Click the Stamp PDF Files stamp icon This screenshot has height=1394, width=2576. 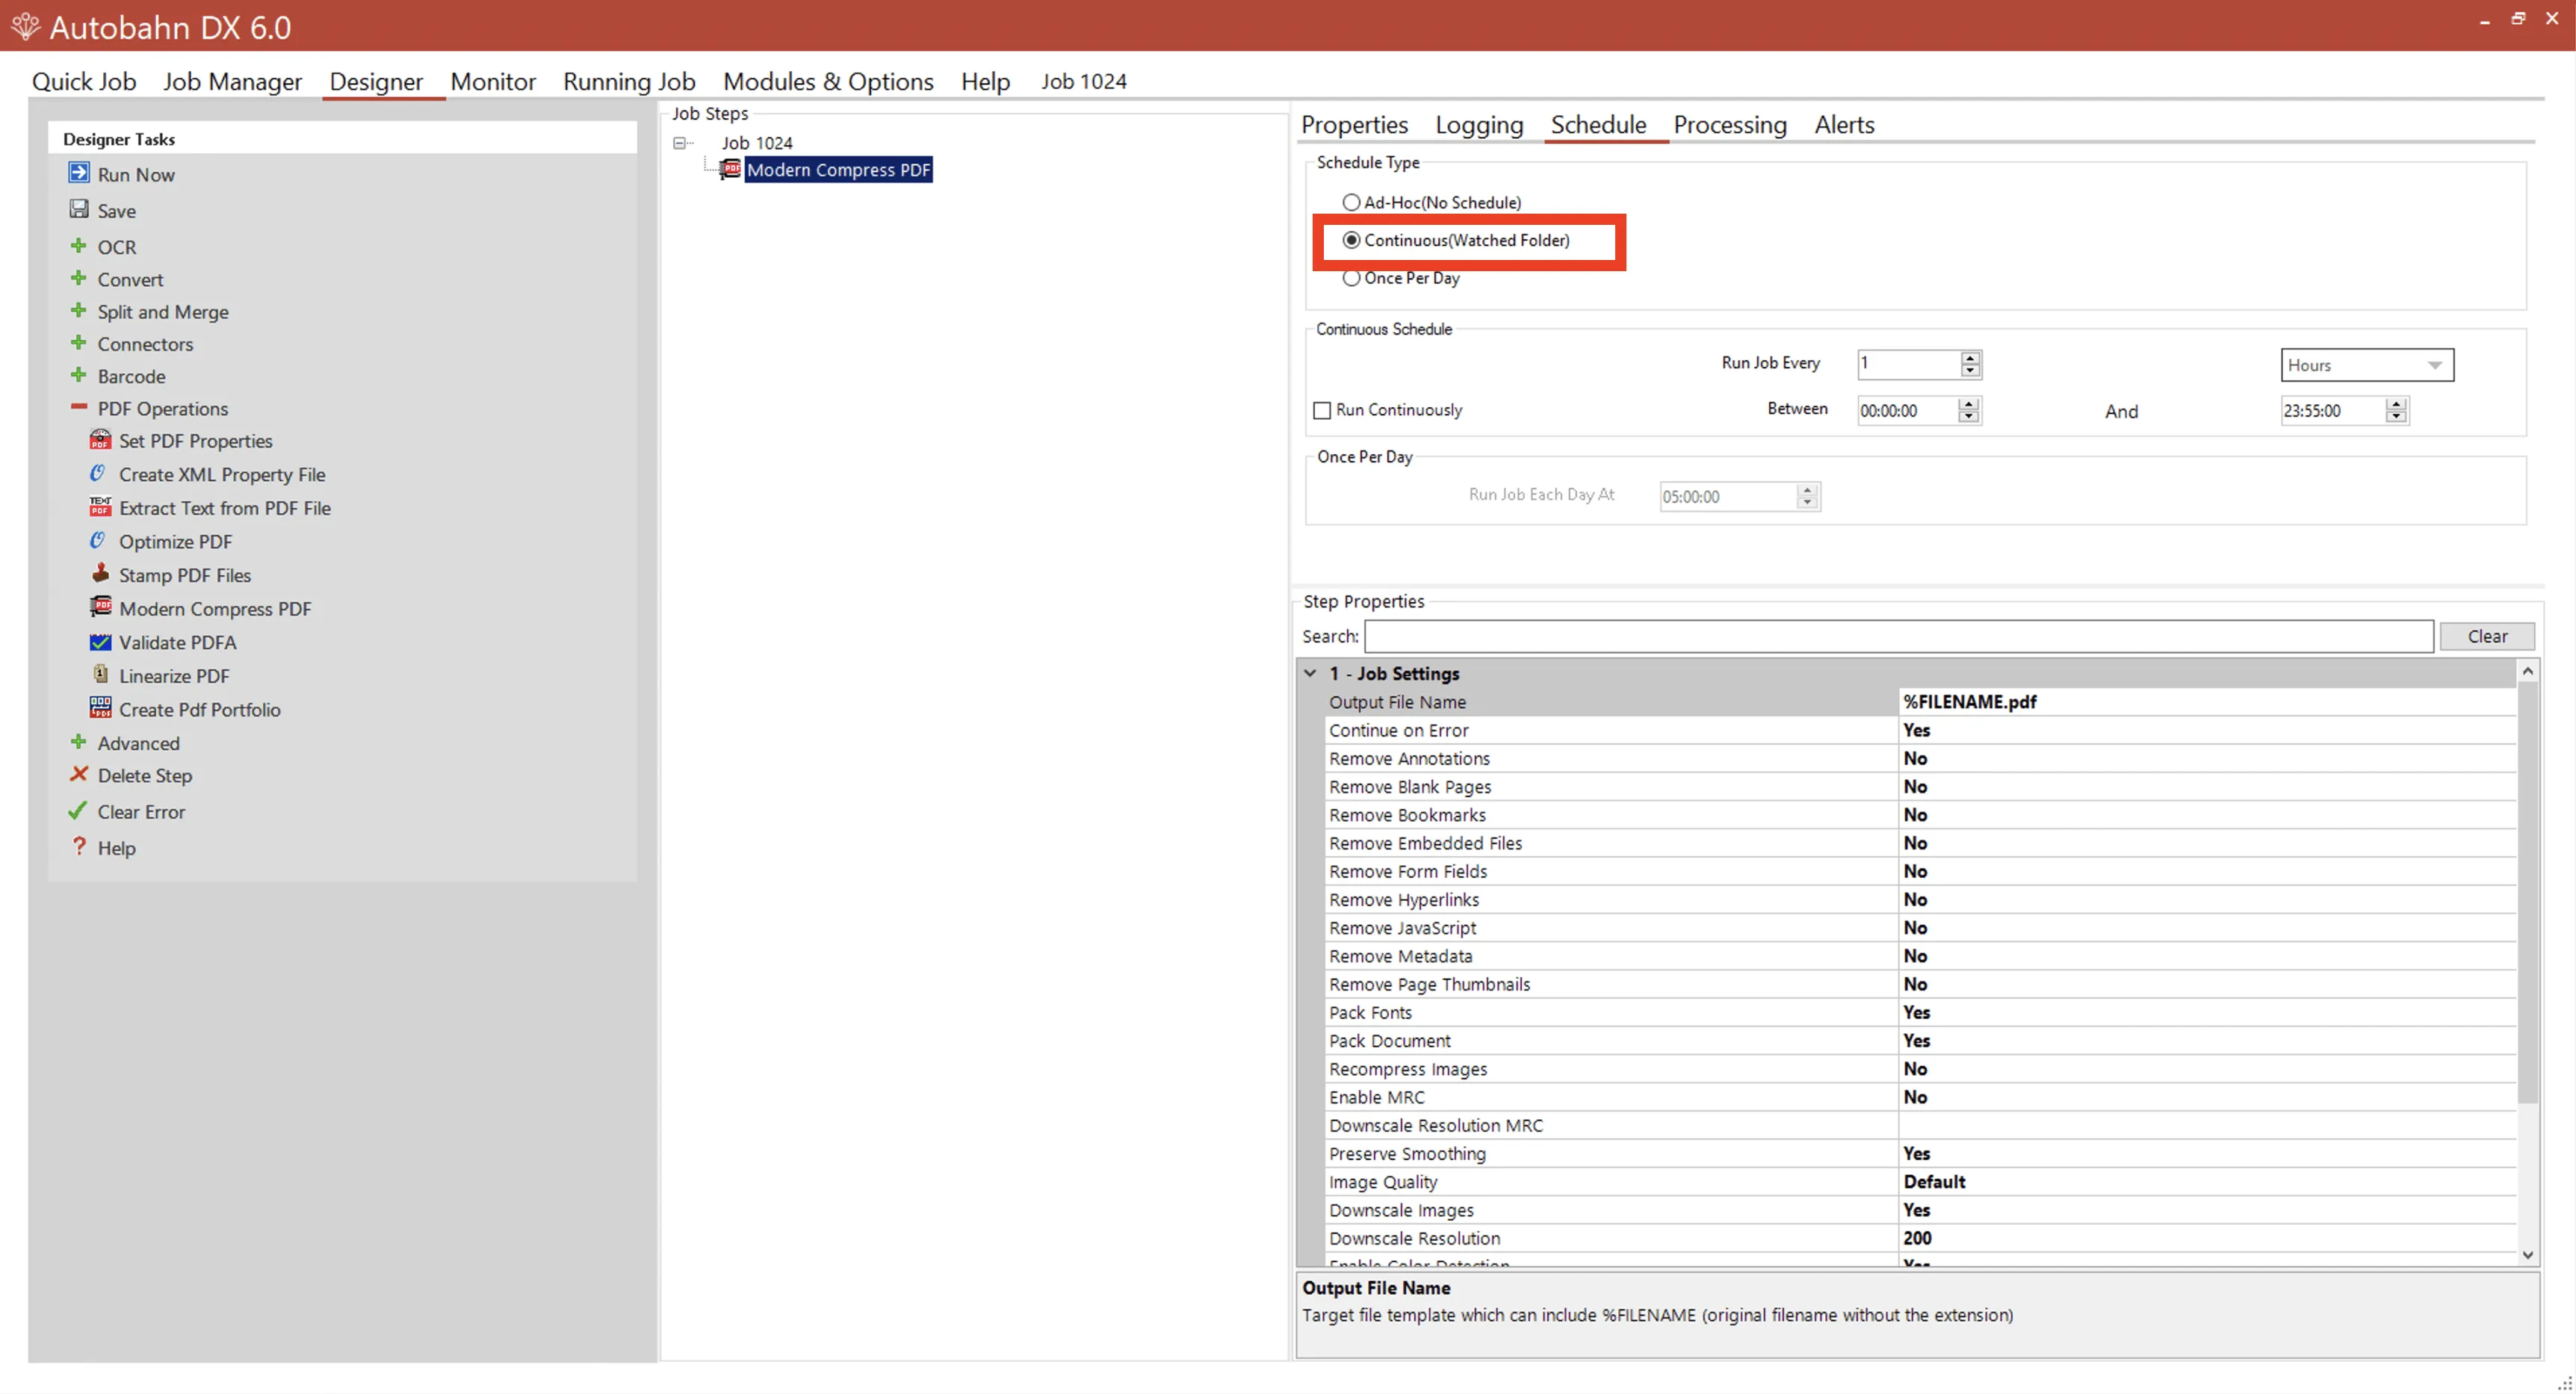click(100, 573)
